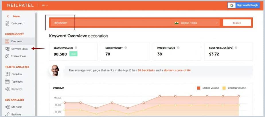Click the SEO difficulty value 70
The width and height of the screenshot is (265, 117).
click(108, 54)
